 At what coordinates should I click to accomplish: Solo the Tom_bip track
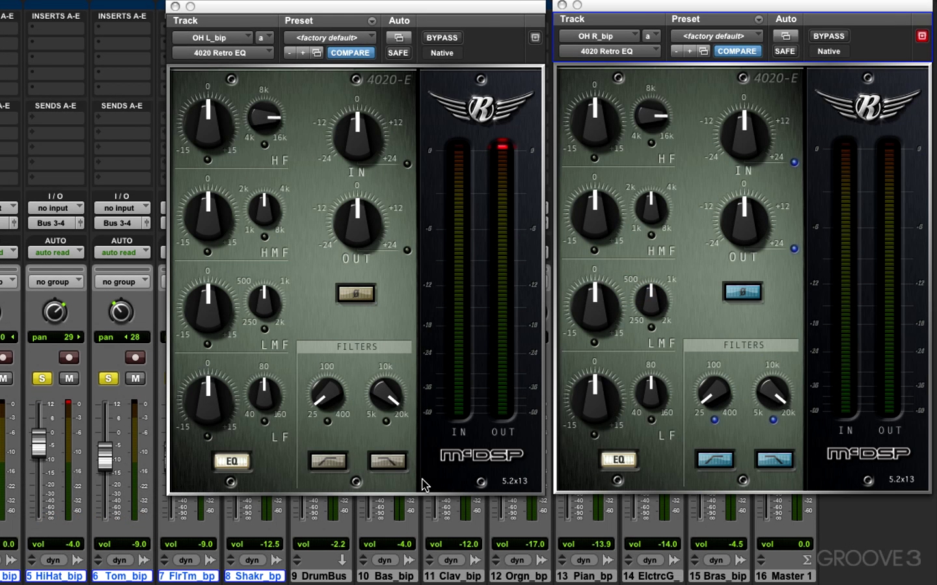pos(109,378)
